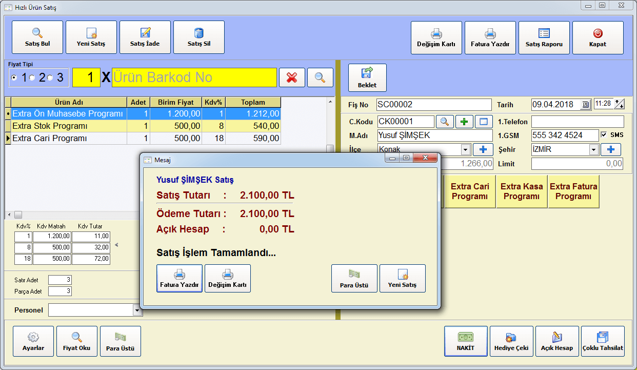Add a new city beside Şehir
The image size is (637, 370).
611,149
